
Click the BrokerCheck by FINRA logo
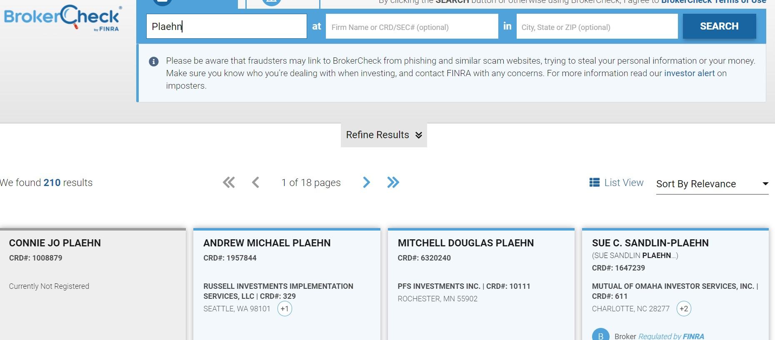62,18
